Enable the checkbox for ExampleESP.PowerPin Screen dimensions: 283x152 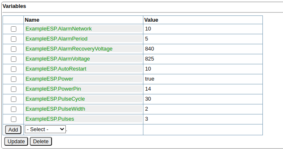(13, 89)
